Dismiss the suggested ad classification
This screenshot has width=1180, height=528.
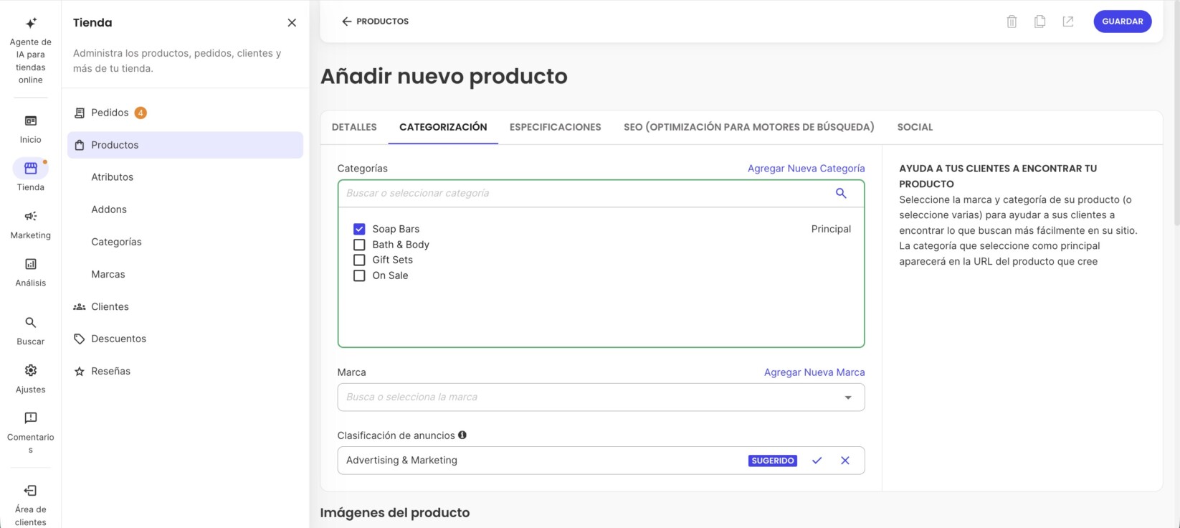(x=845, y=461)
